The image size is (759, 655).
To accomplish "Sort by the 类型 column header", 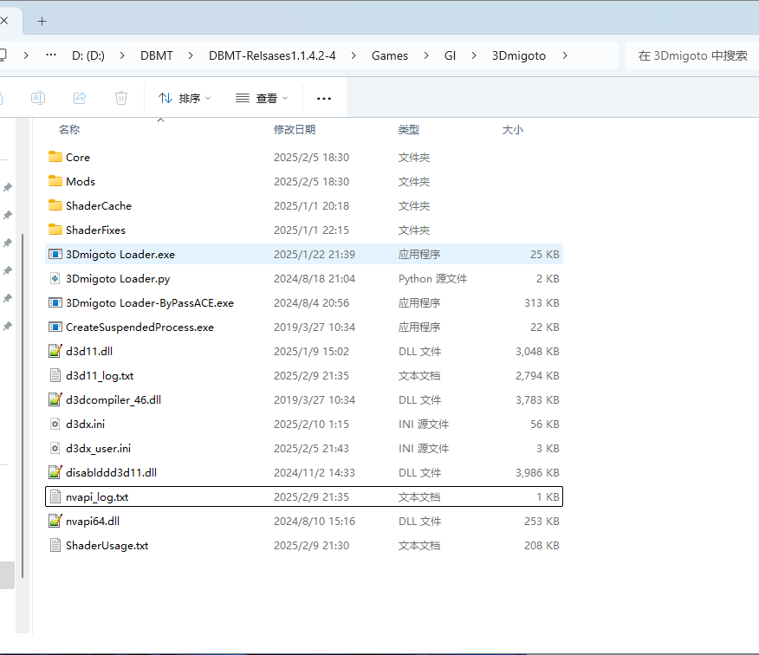I will tap(409, 130).
